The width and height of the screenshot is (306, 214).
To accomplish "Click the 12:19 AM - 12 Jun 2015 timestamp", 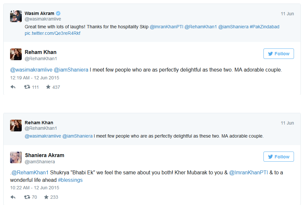I will (x=35, y=78).
